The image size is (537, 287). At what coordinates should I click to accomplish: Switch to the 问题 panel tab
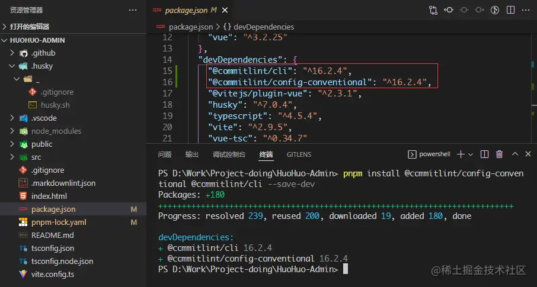coord(165,154)
